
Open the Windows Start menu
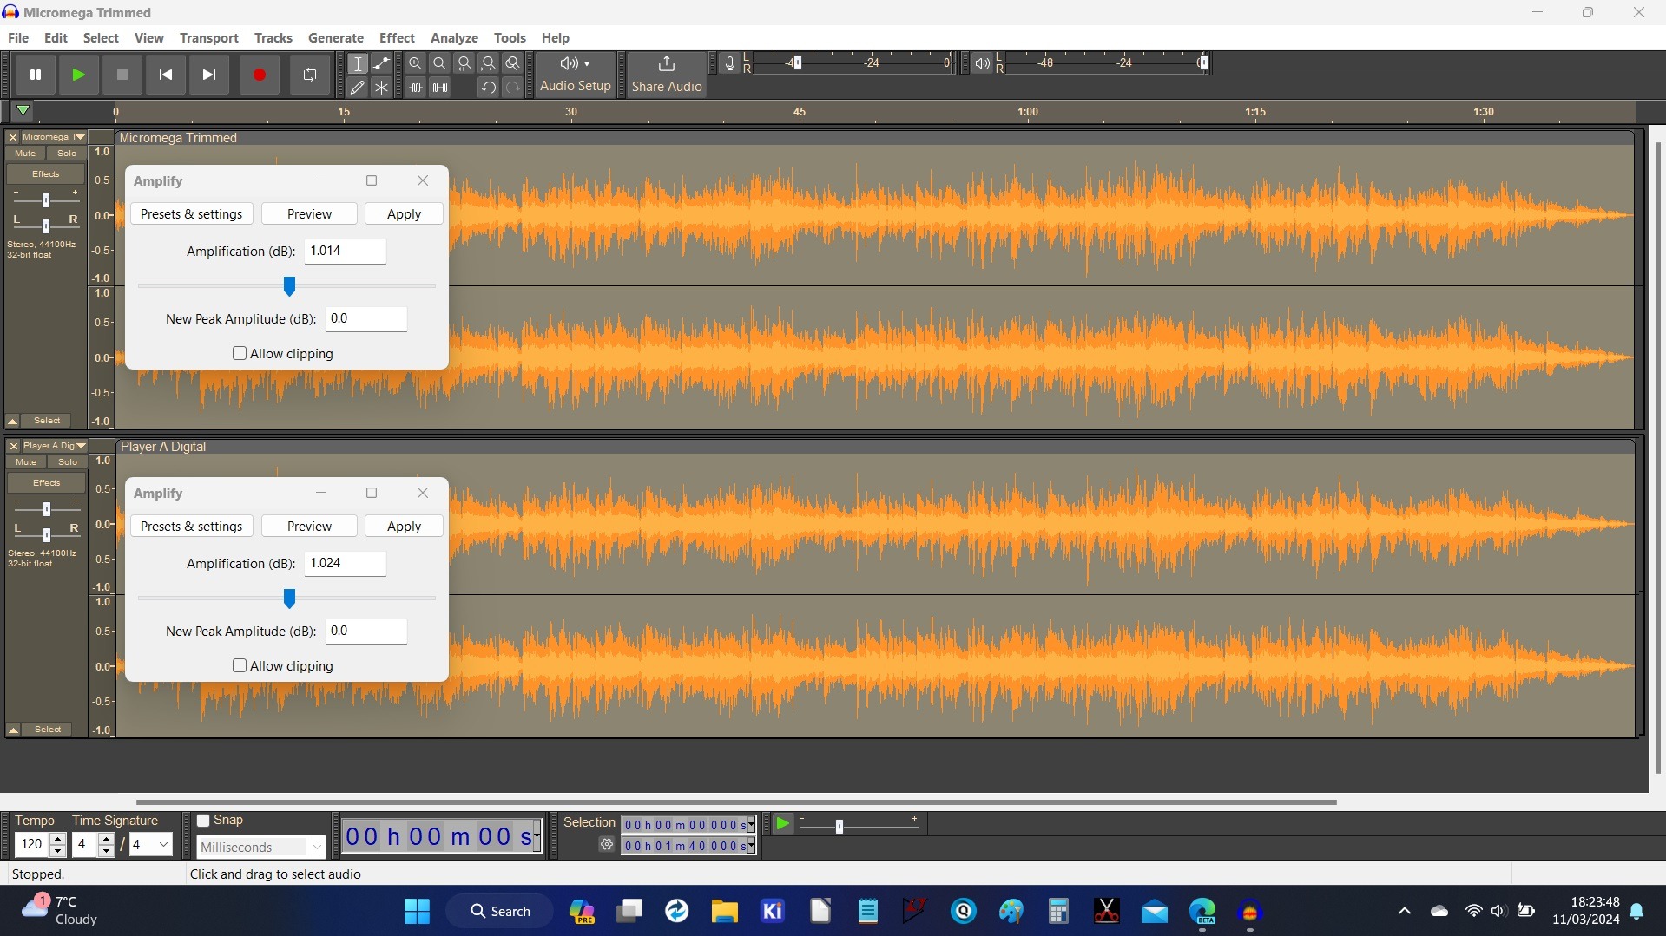click(x=417, y=911)
